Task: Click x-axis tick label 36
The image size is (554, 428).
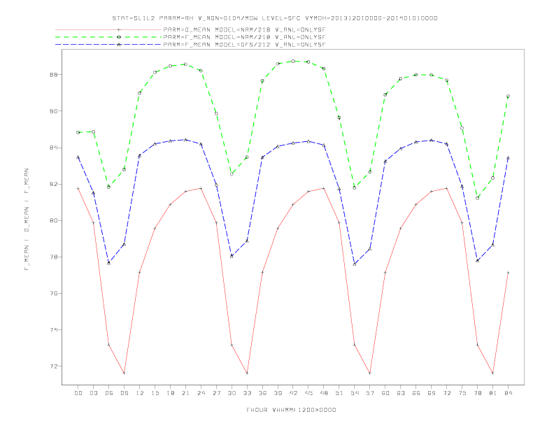Action: click(262, 393)
